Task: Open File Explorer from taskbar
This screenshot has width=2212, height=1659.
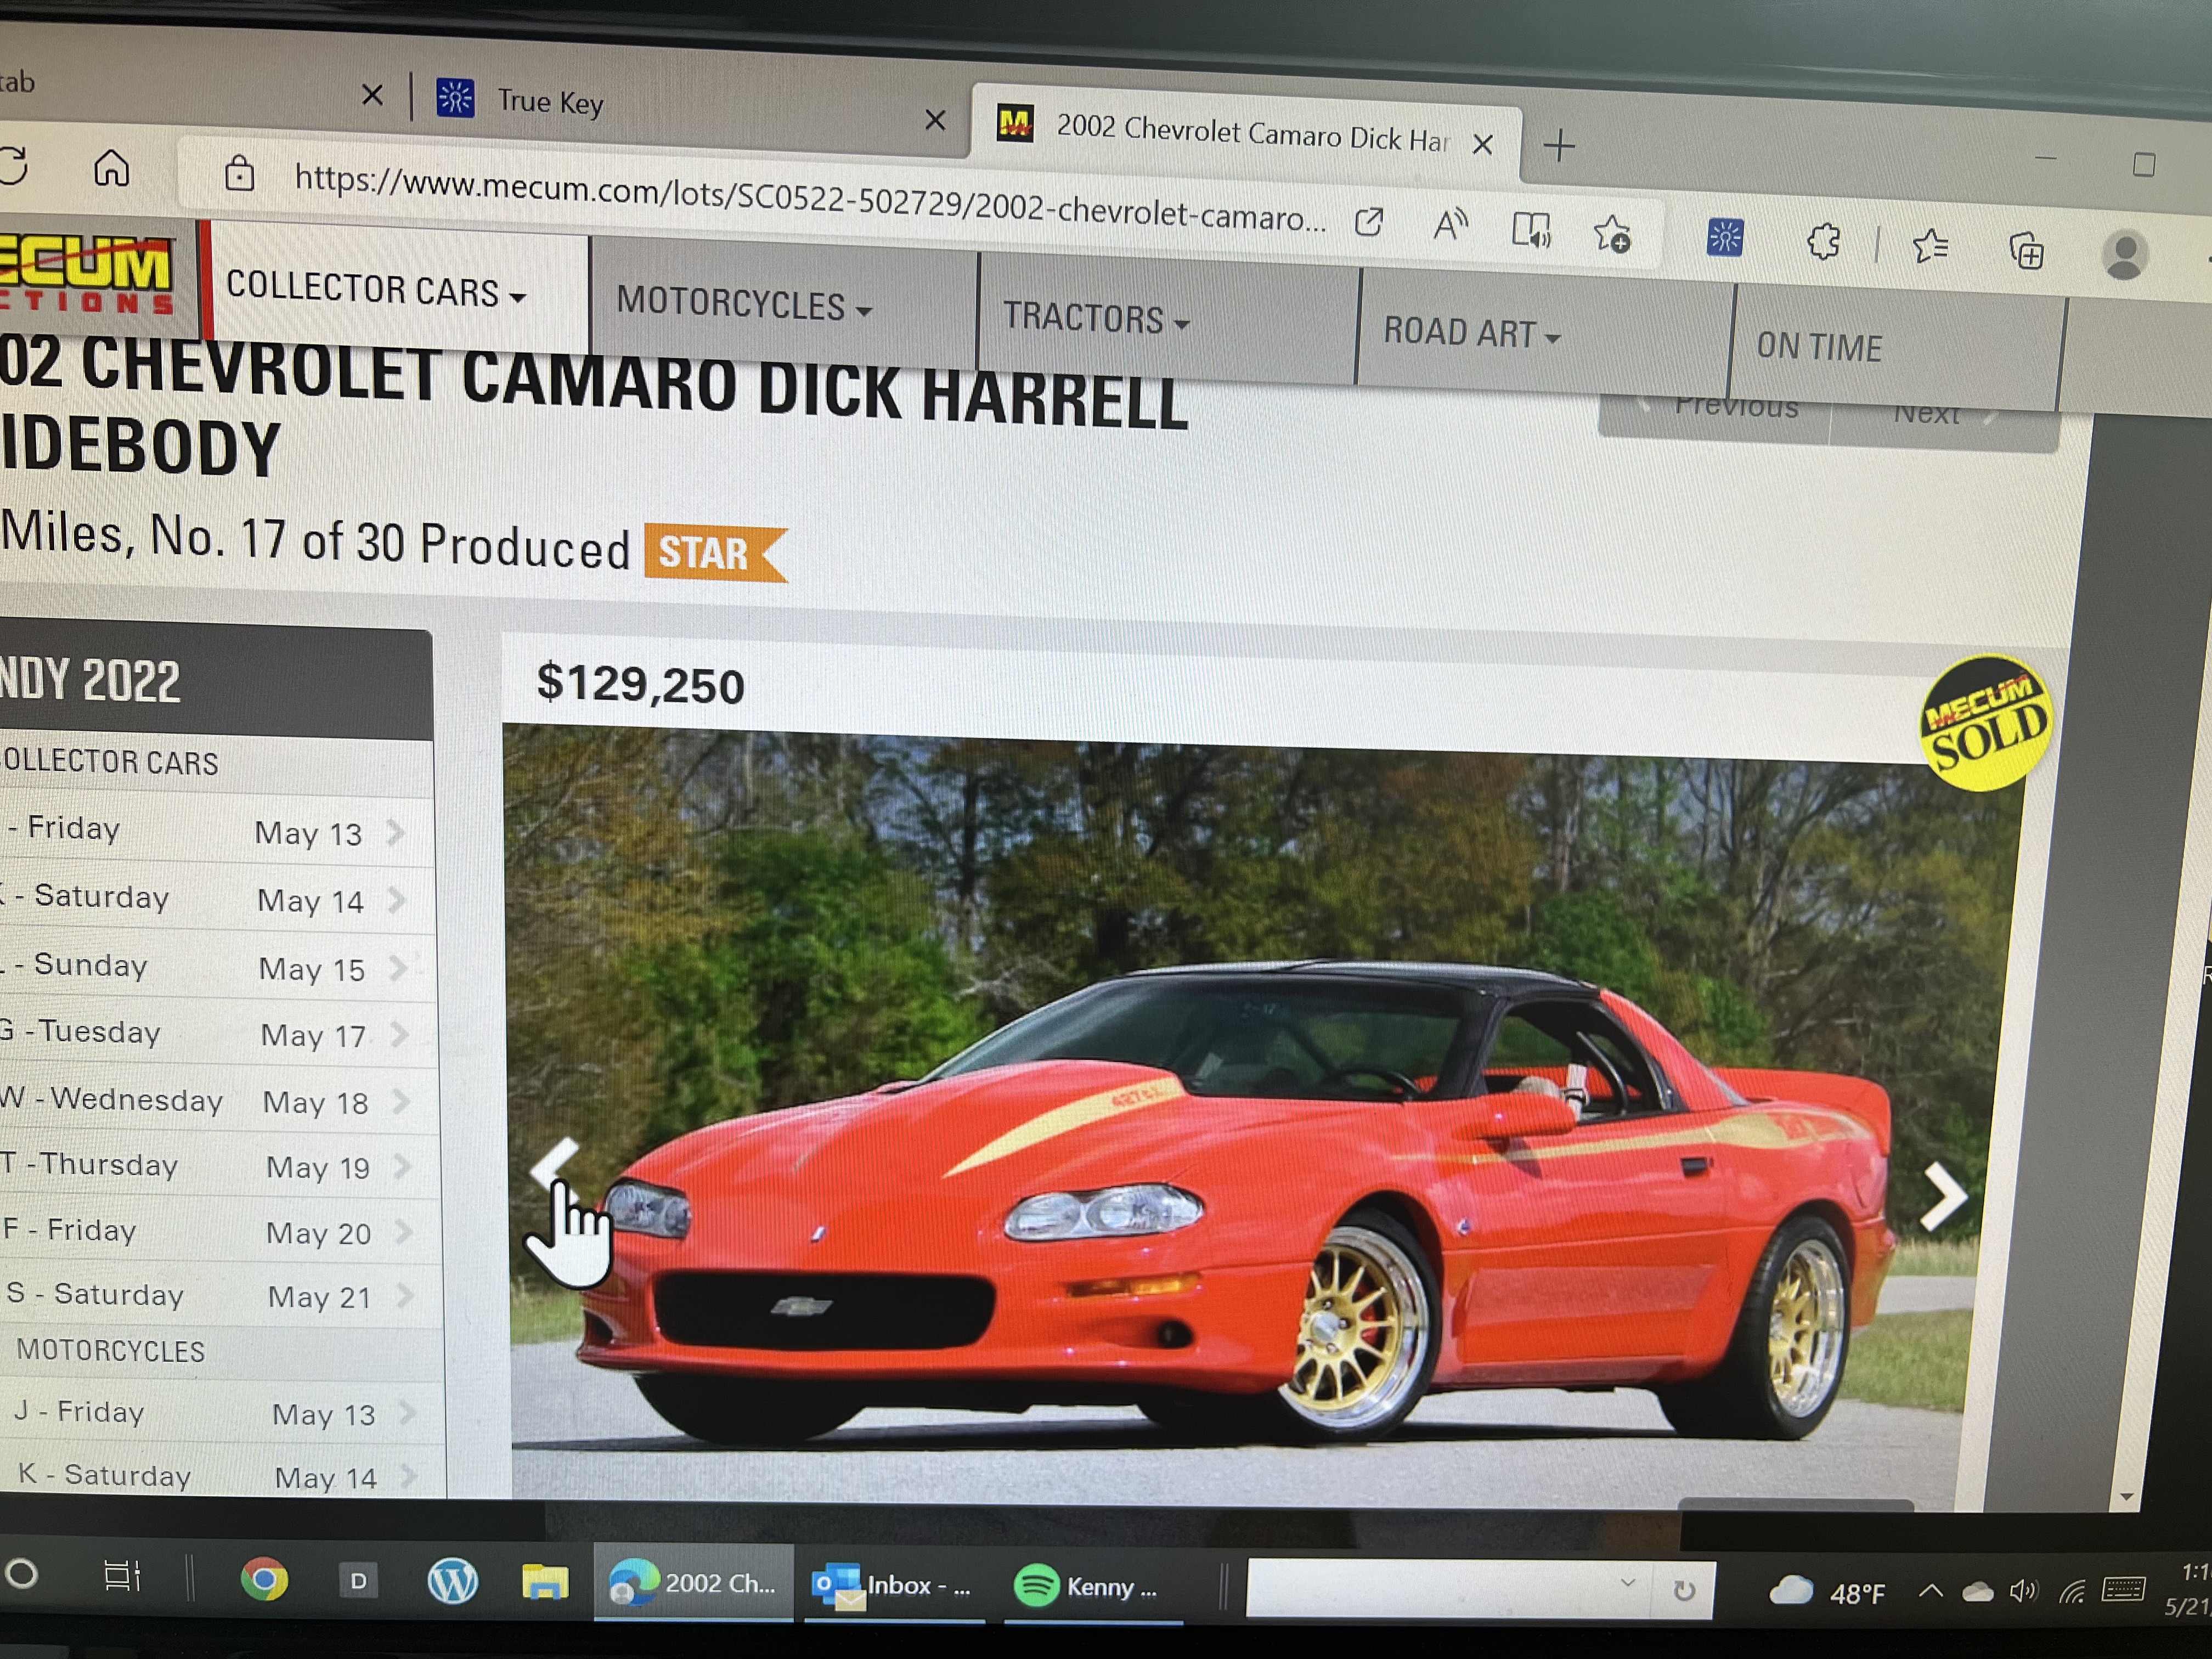Action: pos(545,1583)
